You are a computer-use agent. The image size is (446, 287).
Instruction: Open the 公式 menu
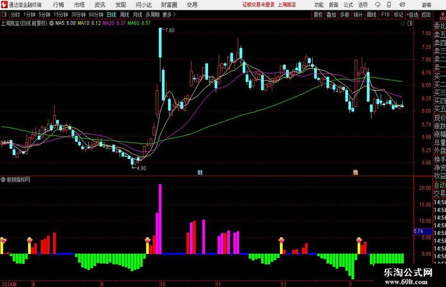point(348,5)
